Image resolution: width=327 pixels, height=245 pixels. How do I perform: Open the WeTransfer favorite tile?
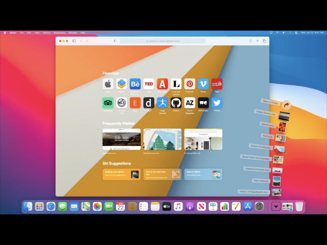(203, 103)
